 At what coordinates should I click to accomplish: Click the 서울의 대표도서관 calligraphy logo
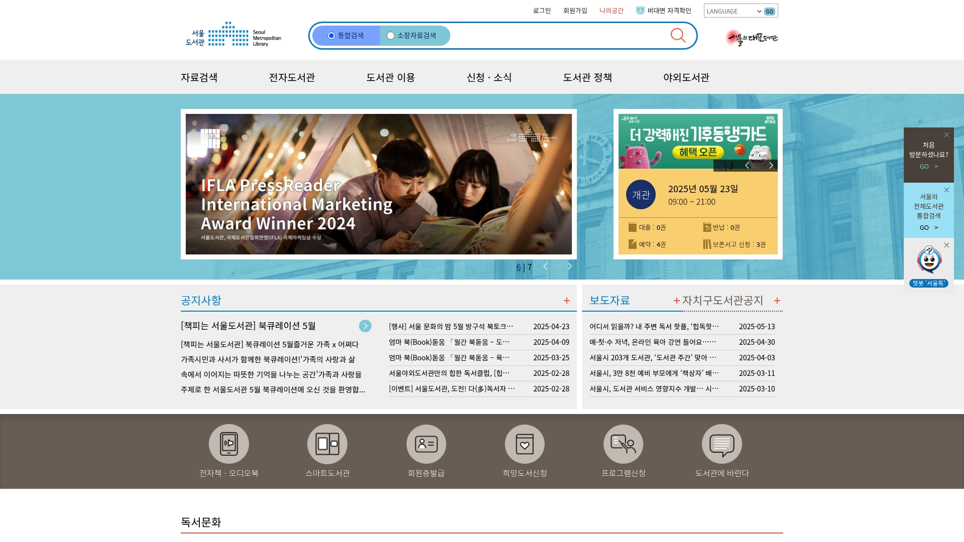pos(752,38)
